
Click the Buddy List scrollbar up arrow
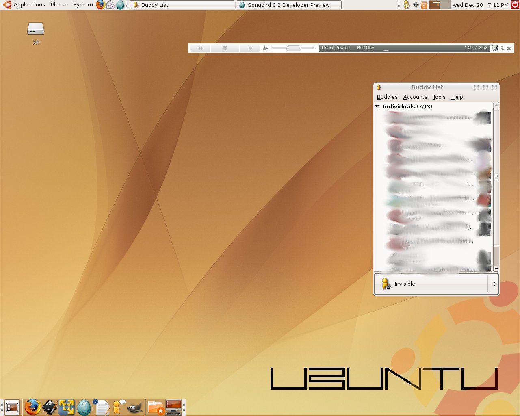tap(496, 105)
